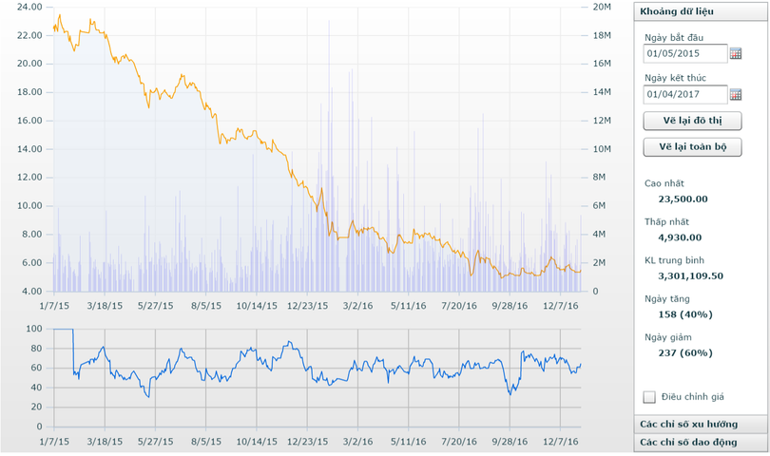Click the 12/23/15 date on the price chart axis
770x456 pixels.
(307, 306)
